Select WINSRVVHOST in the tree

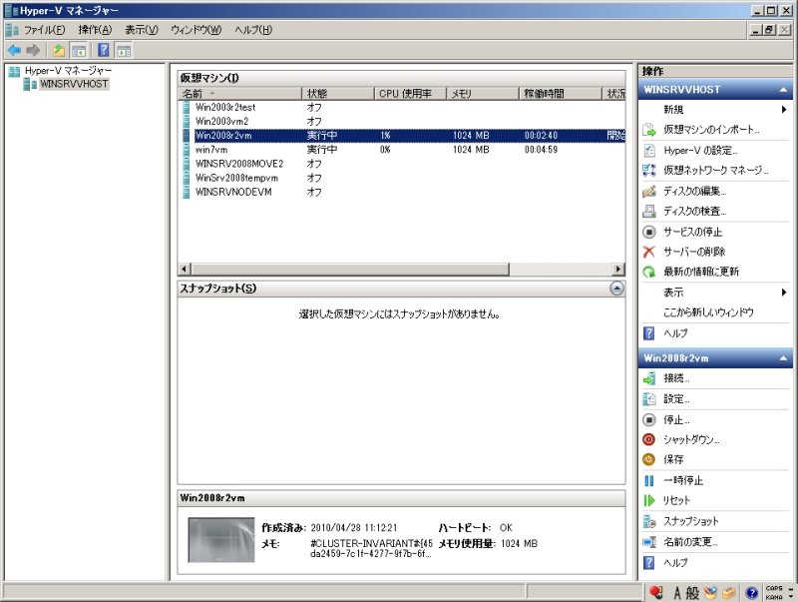pyautogui.click(x=74, y=84)
